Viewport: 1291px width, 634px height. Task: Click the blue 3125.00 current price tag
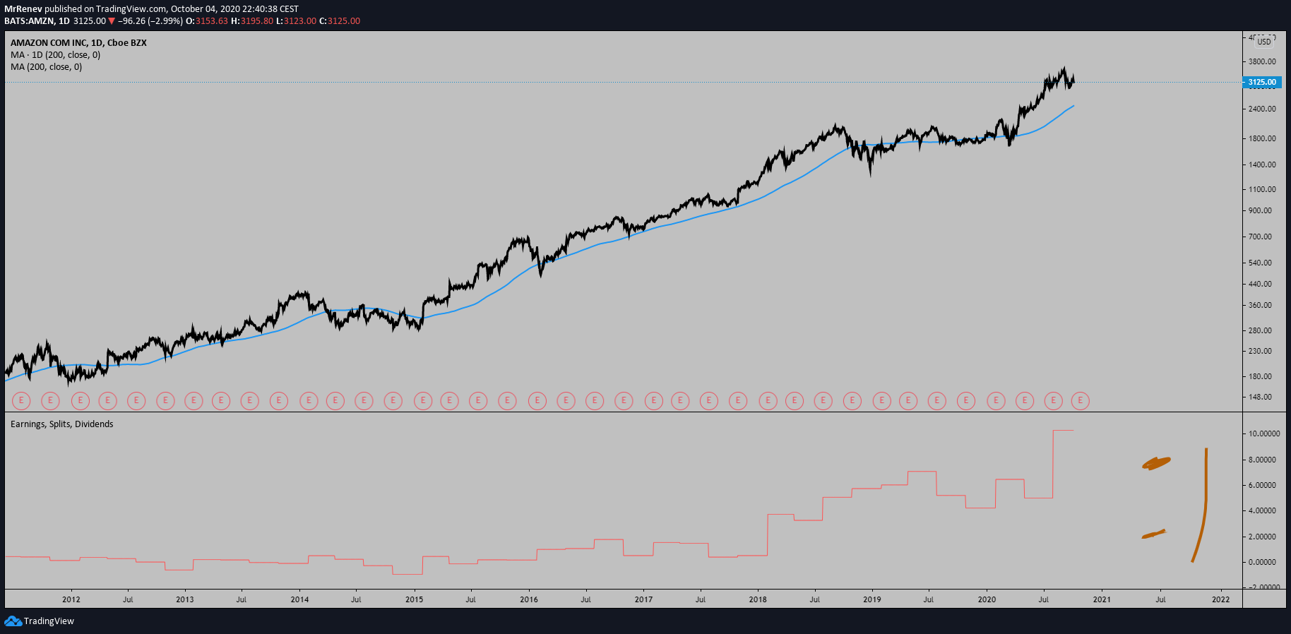point(1262,83)
